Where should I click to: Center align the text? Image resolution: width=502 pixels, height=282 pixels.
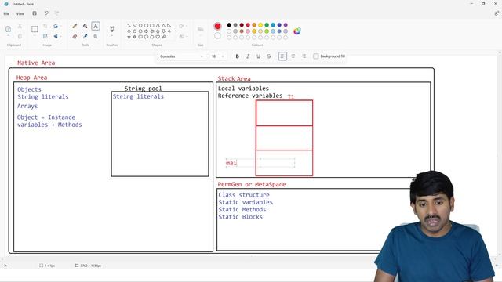click(293, 56)
